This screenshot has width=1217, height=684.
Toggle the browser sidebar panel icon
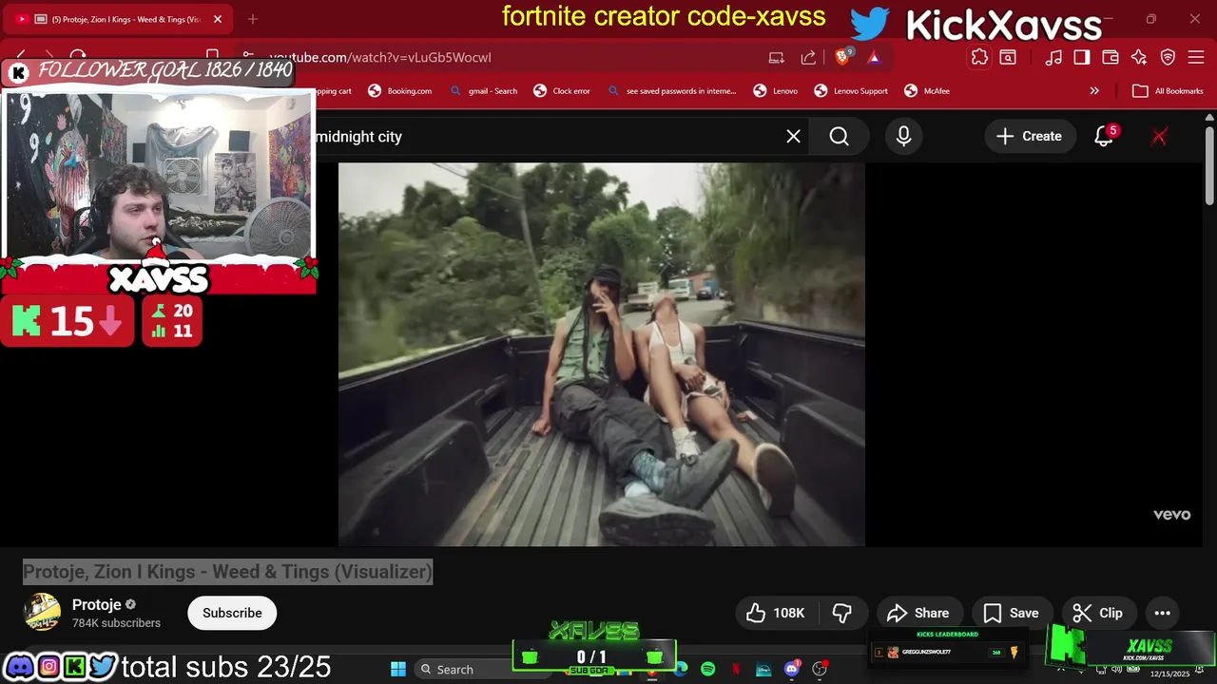(x=1082, y=57)
